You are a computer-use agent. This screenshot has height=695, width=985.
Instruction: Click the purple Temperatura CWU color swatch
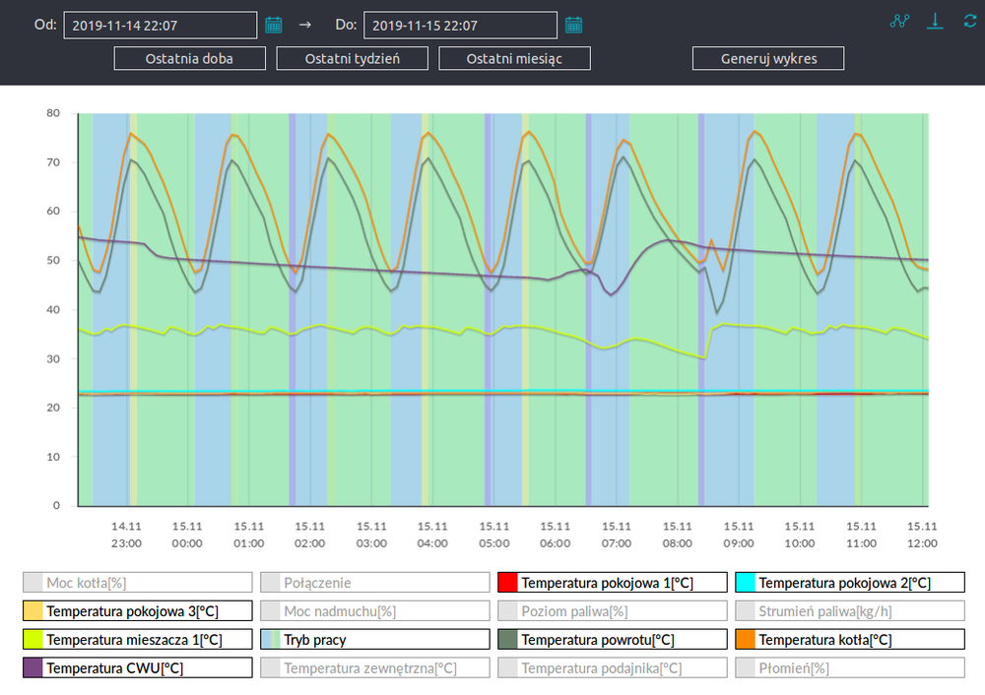(x=33, y=669)
